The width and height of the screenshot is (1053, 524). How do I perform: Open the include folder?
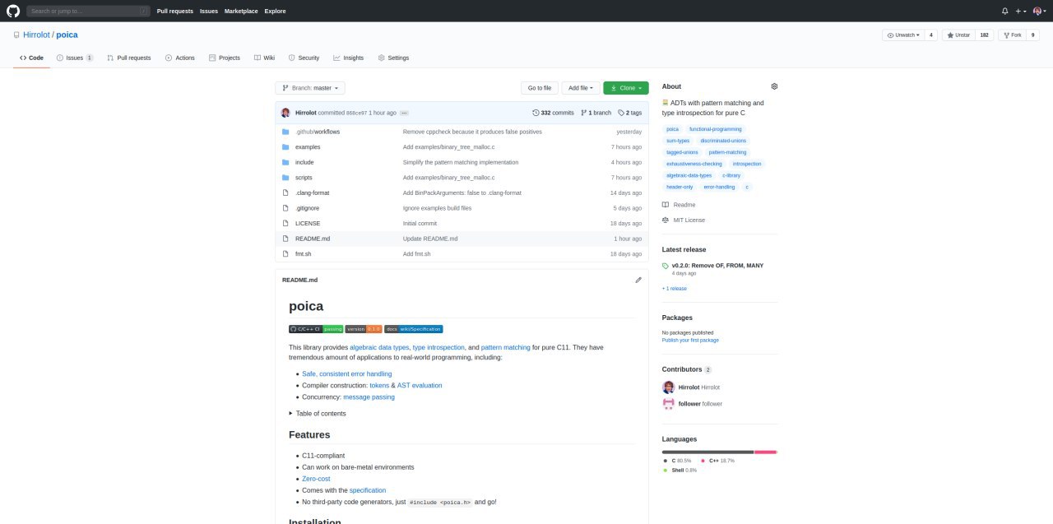304,162
